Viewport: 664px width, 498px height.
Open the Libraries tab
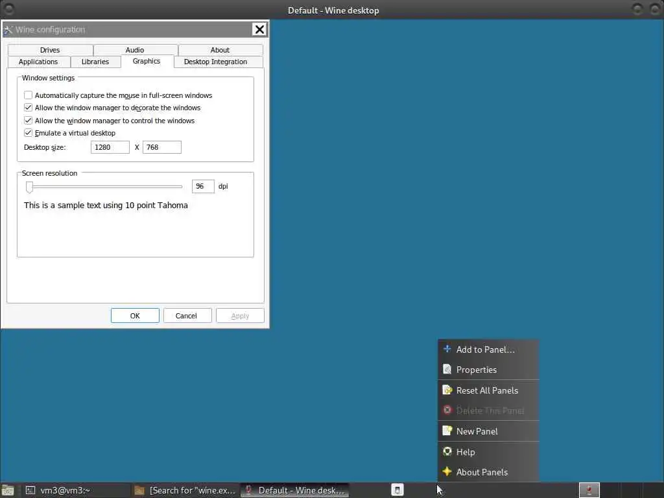[x=95, y=62]
